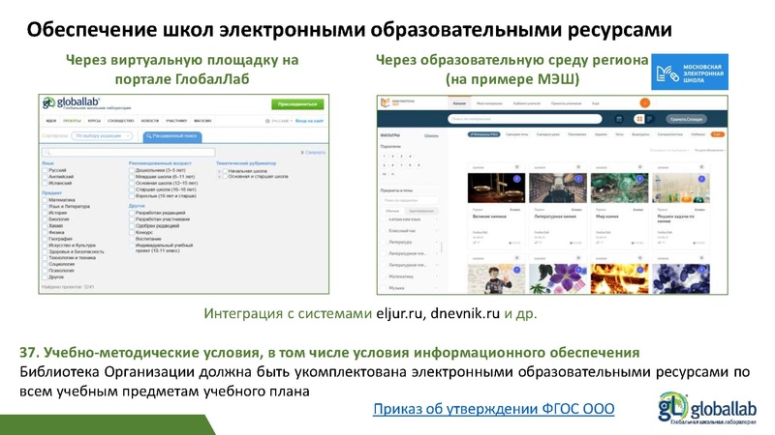Open the По выбору редакции sort dropdown
Screen dimensions: 775x435
(x=102, y=135)
